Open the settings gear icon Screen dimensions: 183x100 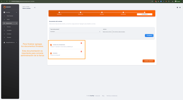[x=177, y=7]
